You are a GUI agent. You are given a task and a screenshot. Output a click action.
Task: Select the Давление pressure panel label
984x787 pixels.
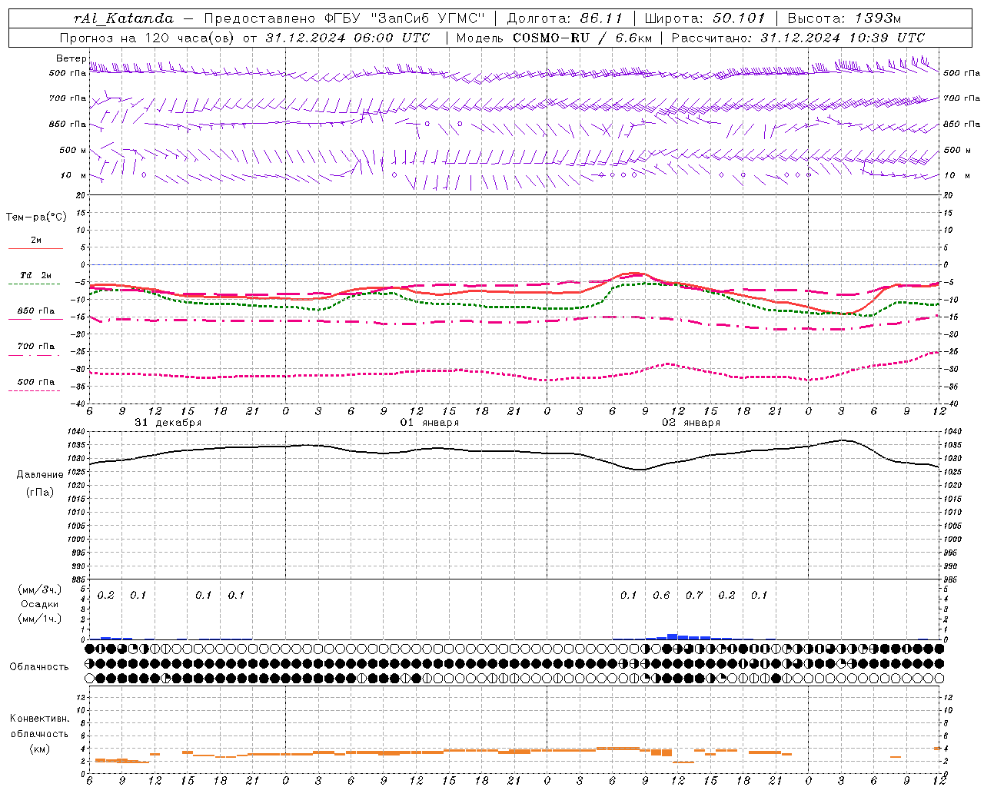point(40,475)
